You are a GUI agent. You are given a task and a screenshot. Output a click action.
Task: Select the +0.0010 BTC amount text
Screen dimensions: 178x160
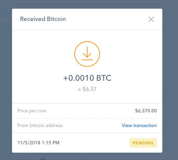point(87,78)
